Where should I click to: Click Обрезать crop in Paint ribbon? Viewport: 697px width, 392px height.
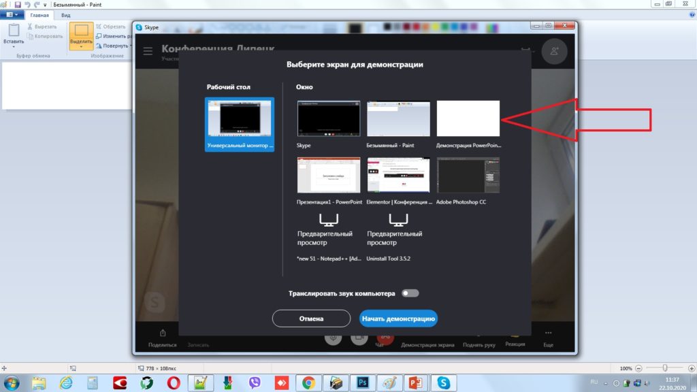111,27
